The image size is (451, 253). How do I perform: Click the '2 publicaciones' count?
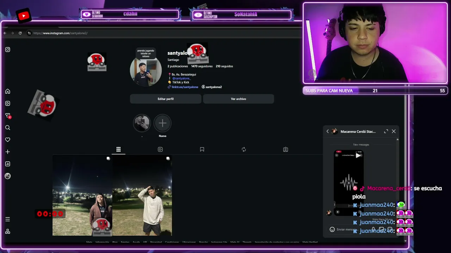[178, 66]
